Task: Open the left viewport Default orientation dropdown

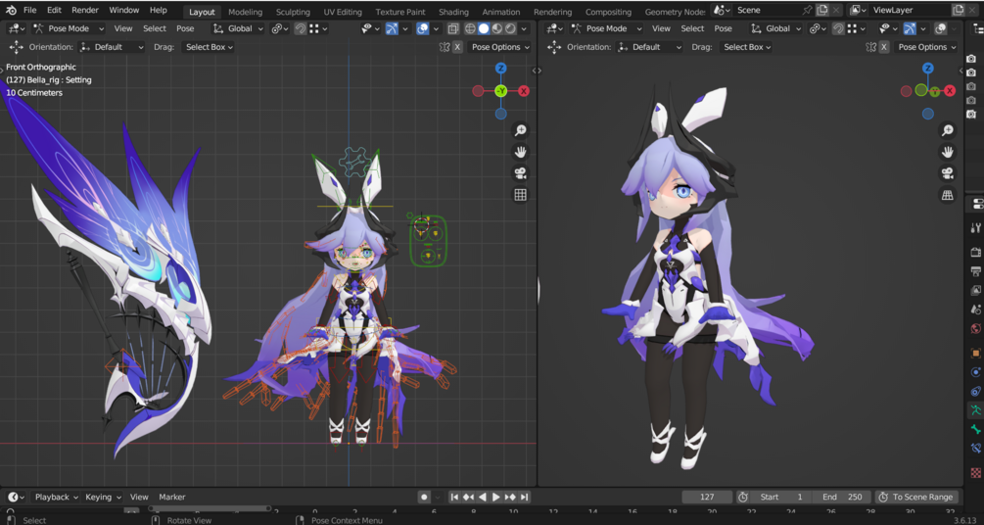Action: click(x=111, y=47)
